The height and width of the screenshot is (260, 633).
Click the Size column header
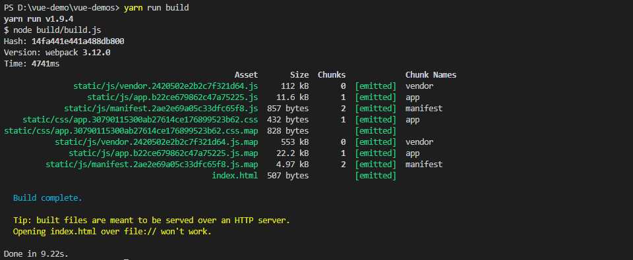click(299, 74)
